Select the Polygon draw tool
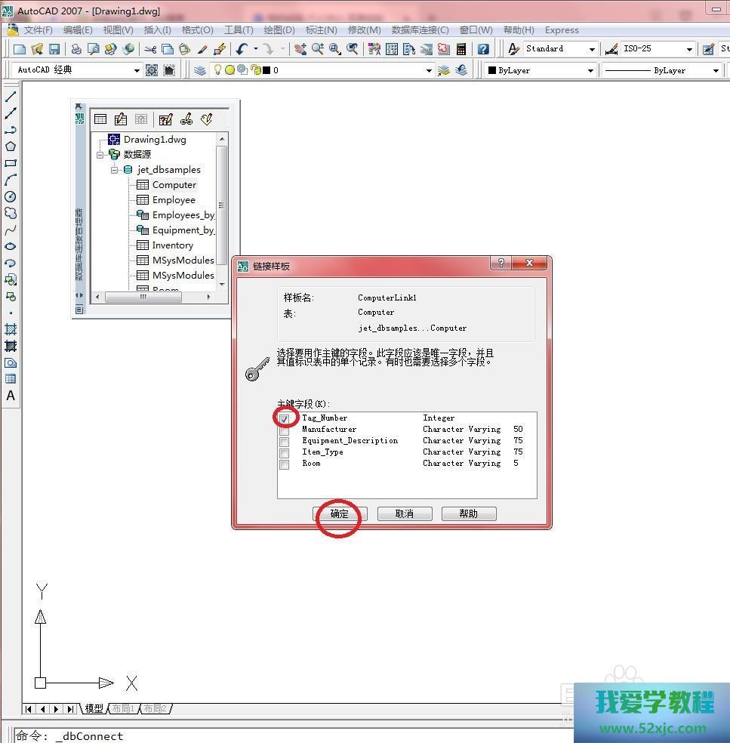The height and width of the screenshot is (743, 730). click(x=11, y=146)
